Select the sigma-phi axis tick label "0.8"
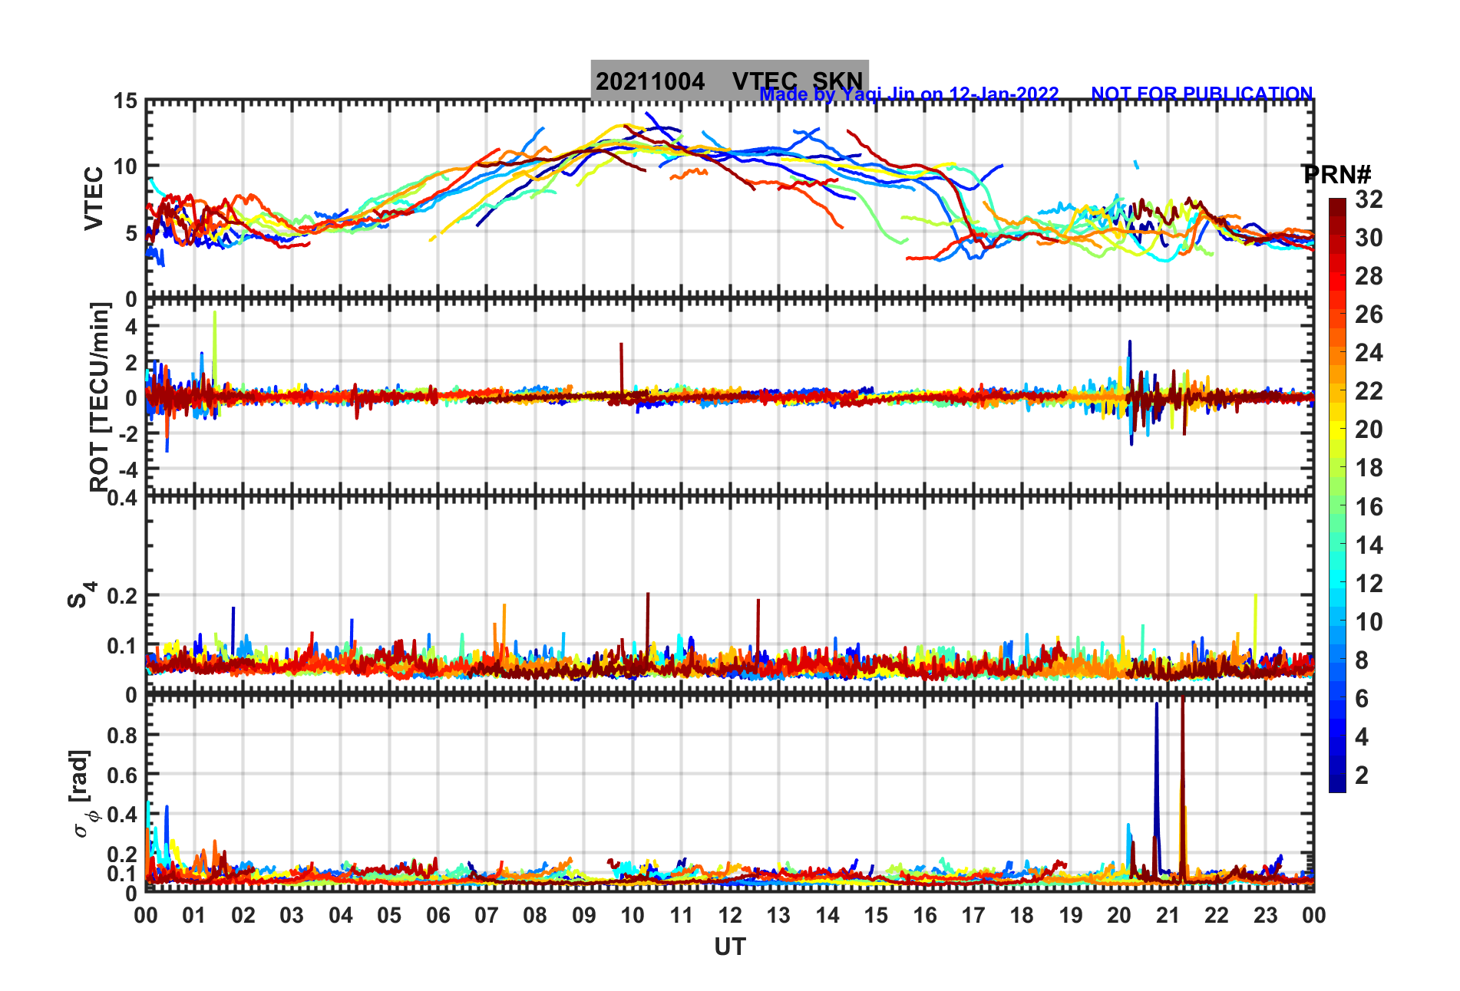This screenshot has width=1460, height=991. [122, 735]
